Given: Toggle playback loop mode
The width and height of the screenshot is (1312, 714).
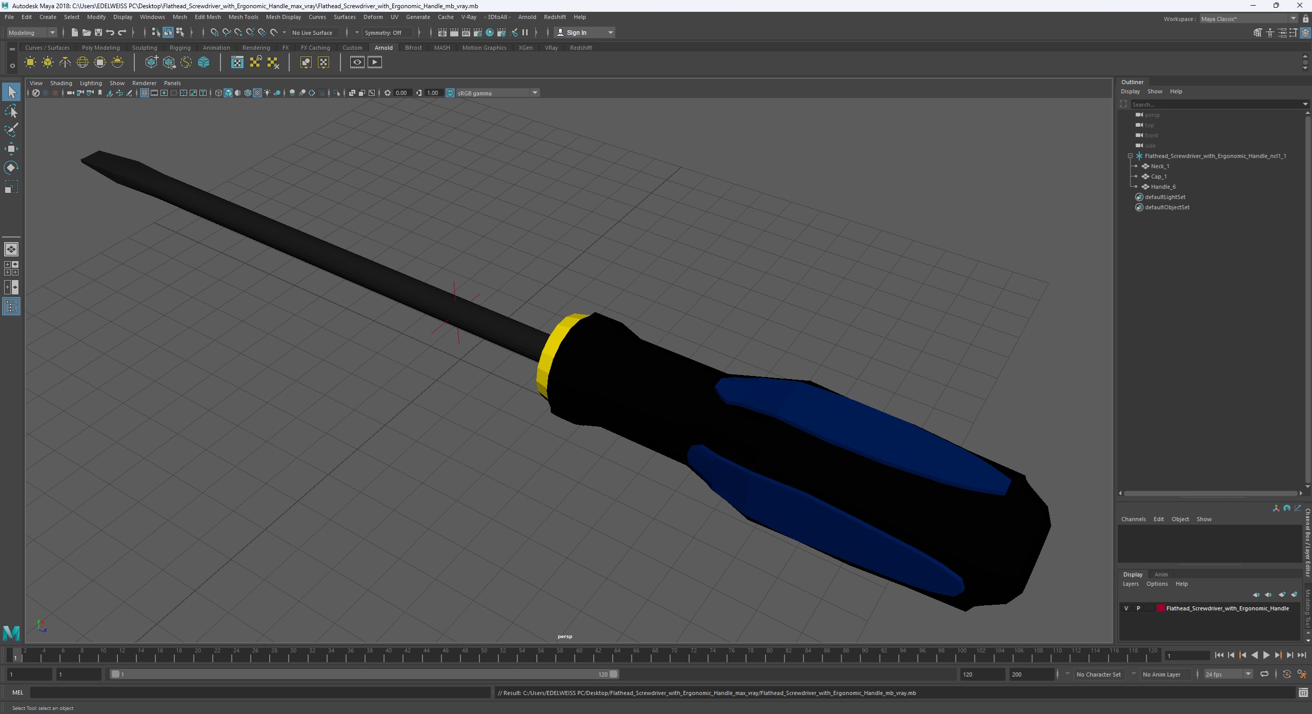Looking at the screenshot, I should (x=1264, y=674).
